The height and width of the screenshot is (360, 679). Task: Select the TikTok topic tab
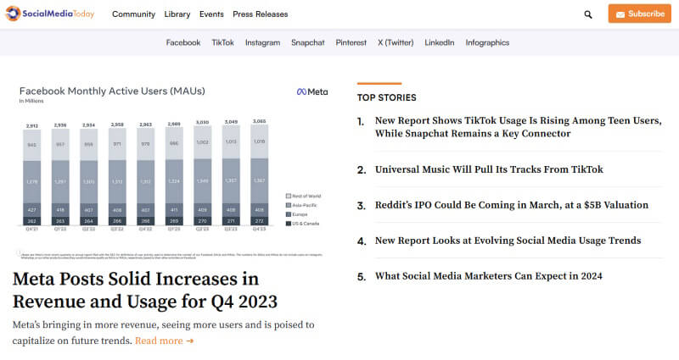pos(222,42)
